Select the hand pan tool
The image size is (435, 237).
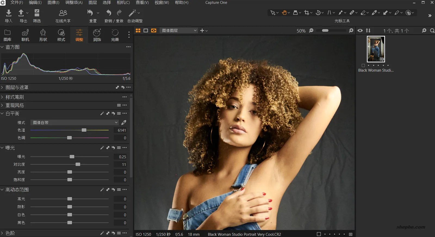point(284,13)
